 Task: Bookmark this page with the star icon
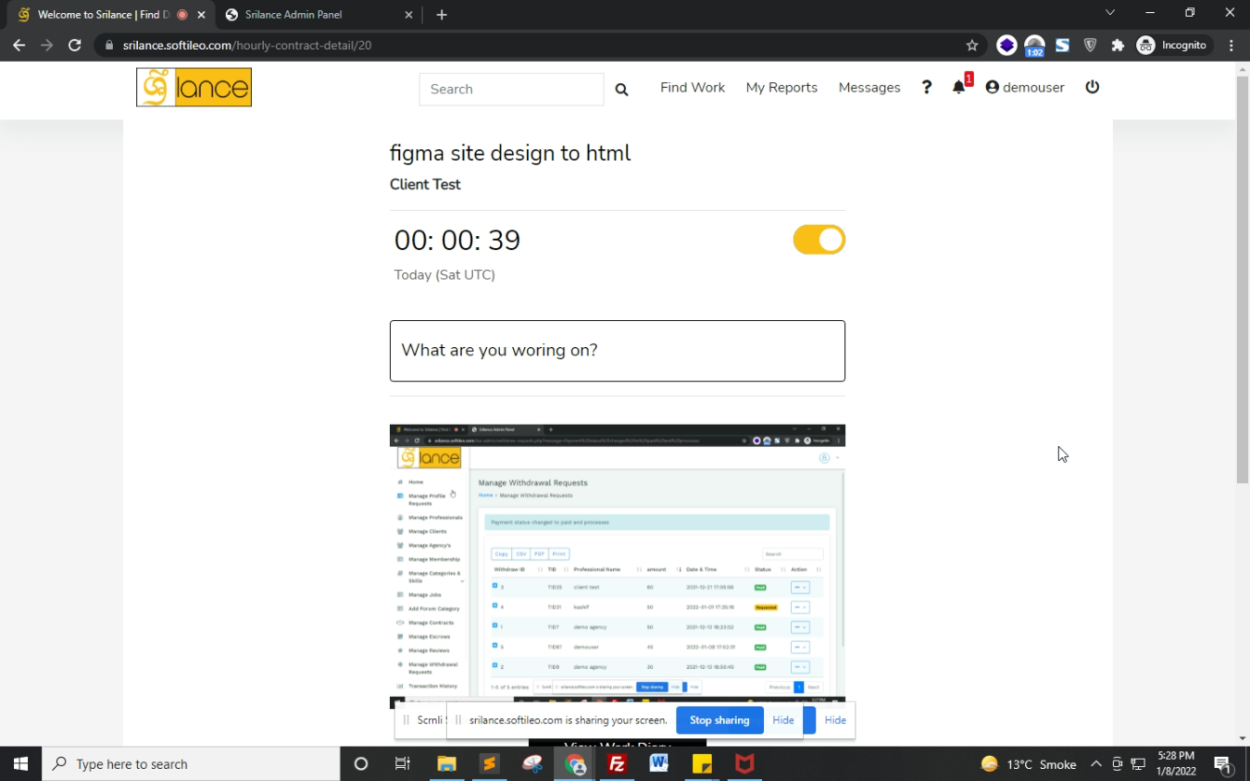click(x=972, y=45)
